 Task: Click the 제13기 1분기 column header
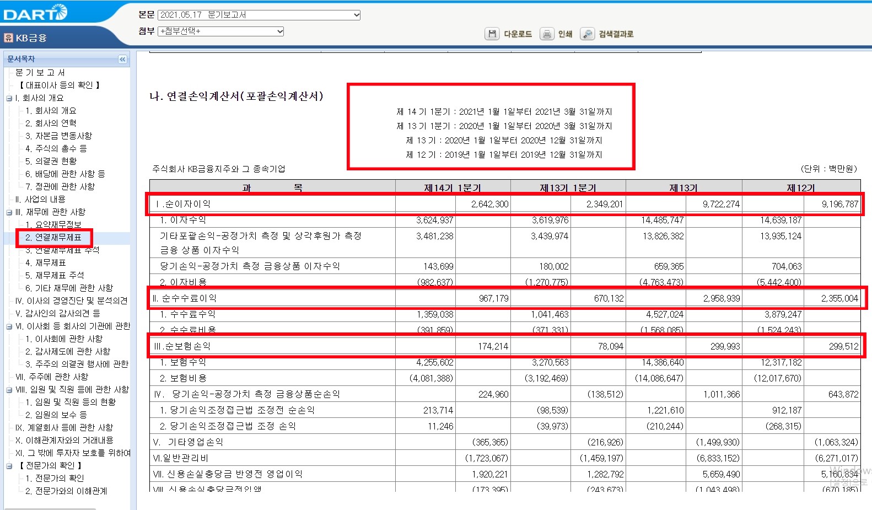coord(568,187)
